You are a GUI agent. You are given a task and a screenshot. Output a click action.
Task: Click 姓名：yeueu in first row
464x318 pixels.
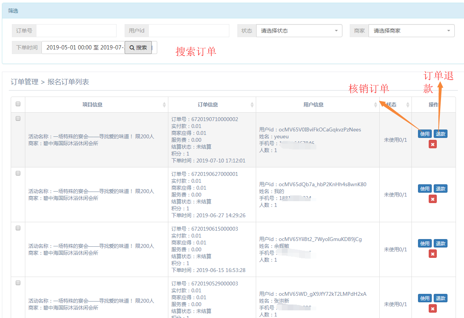tap(274, 136)
